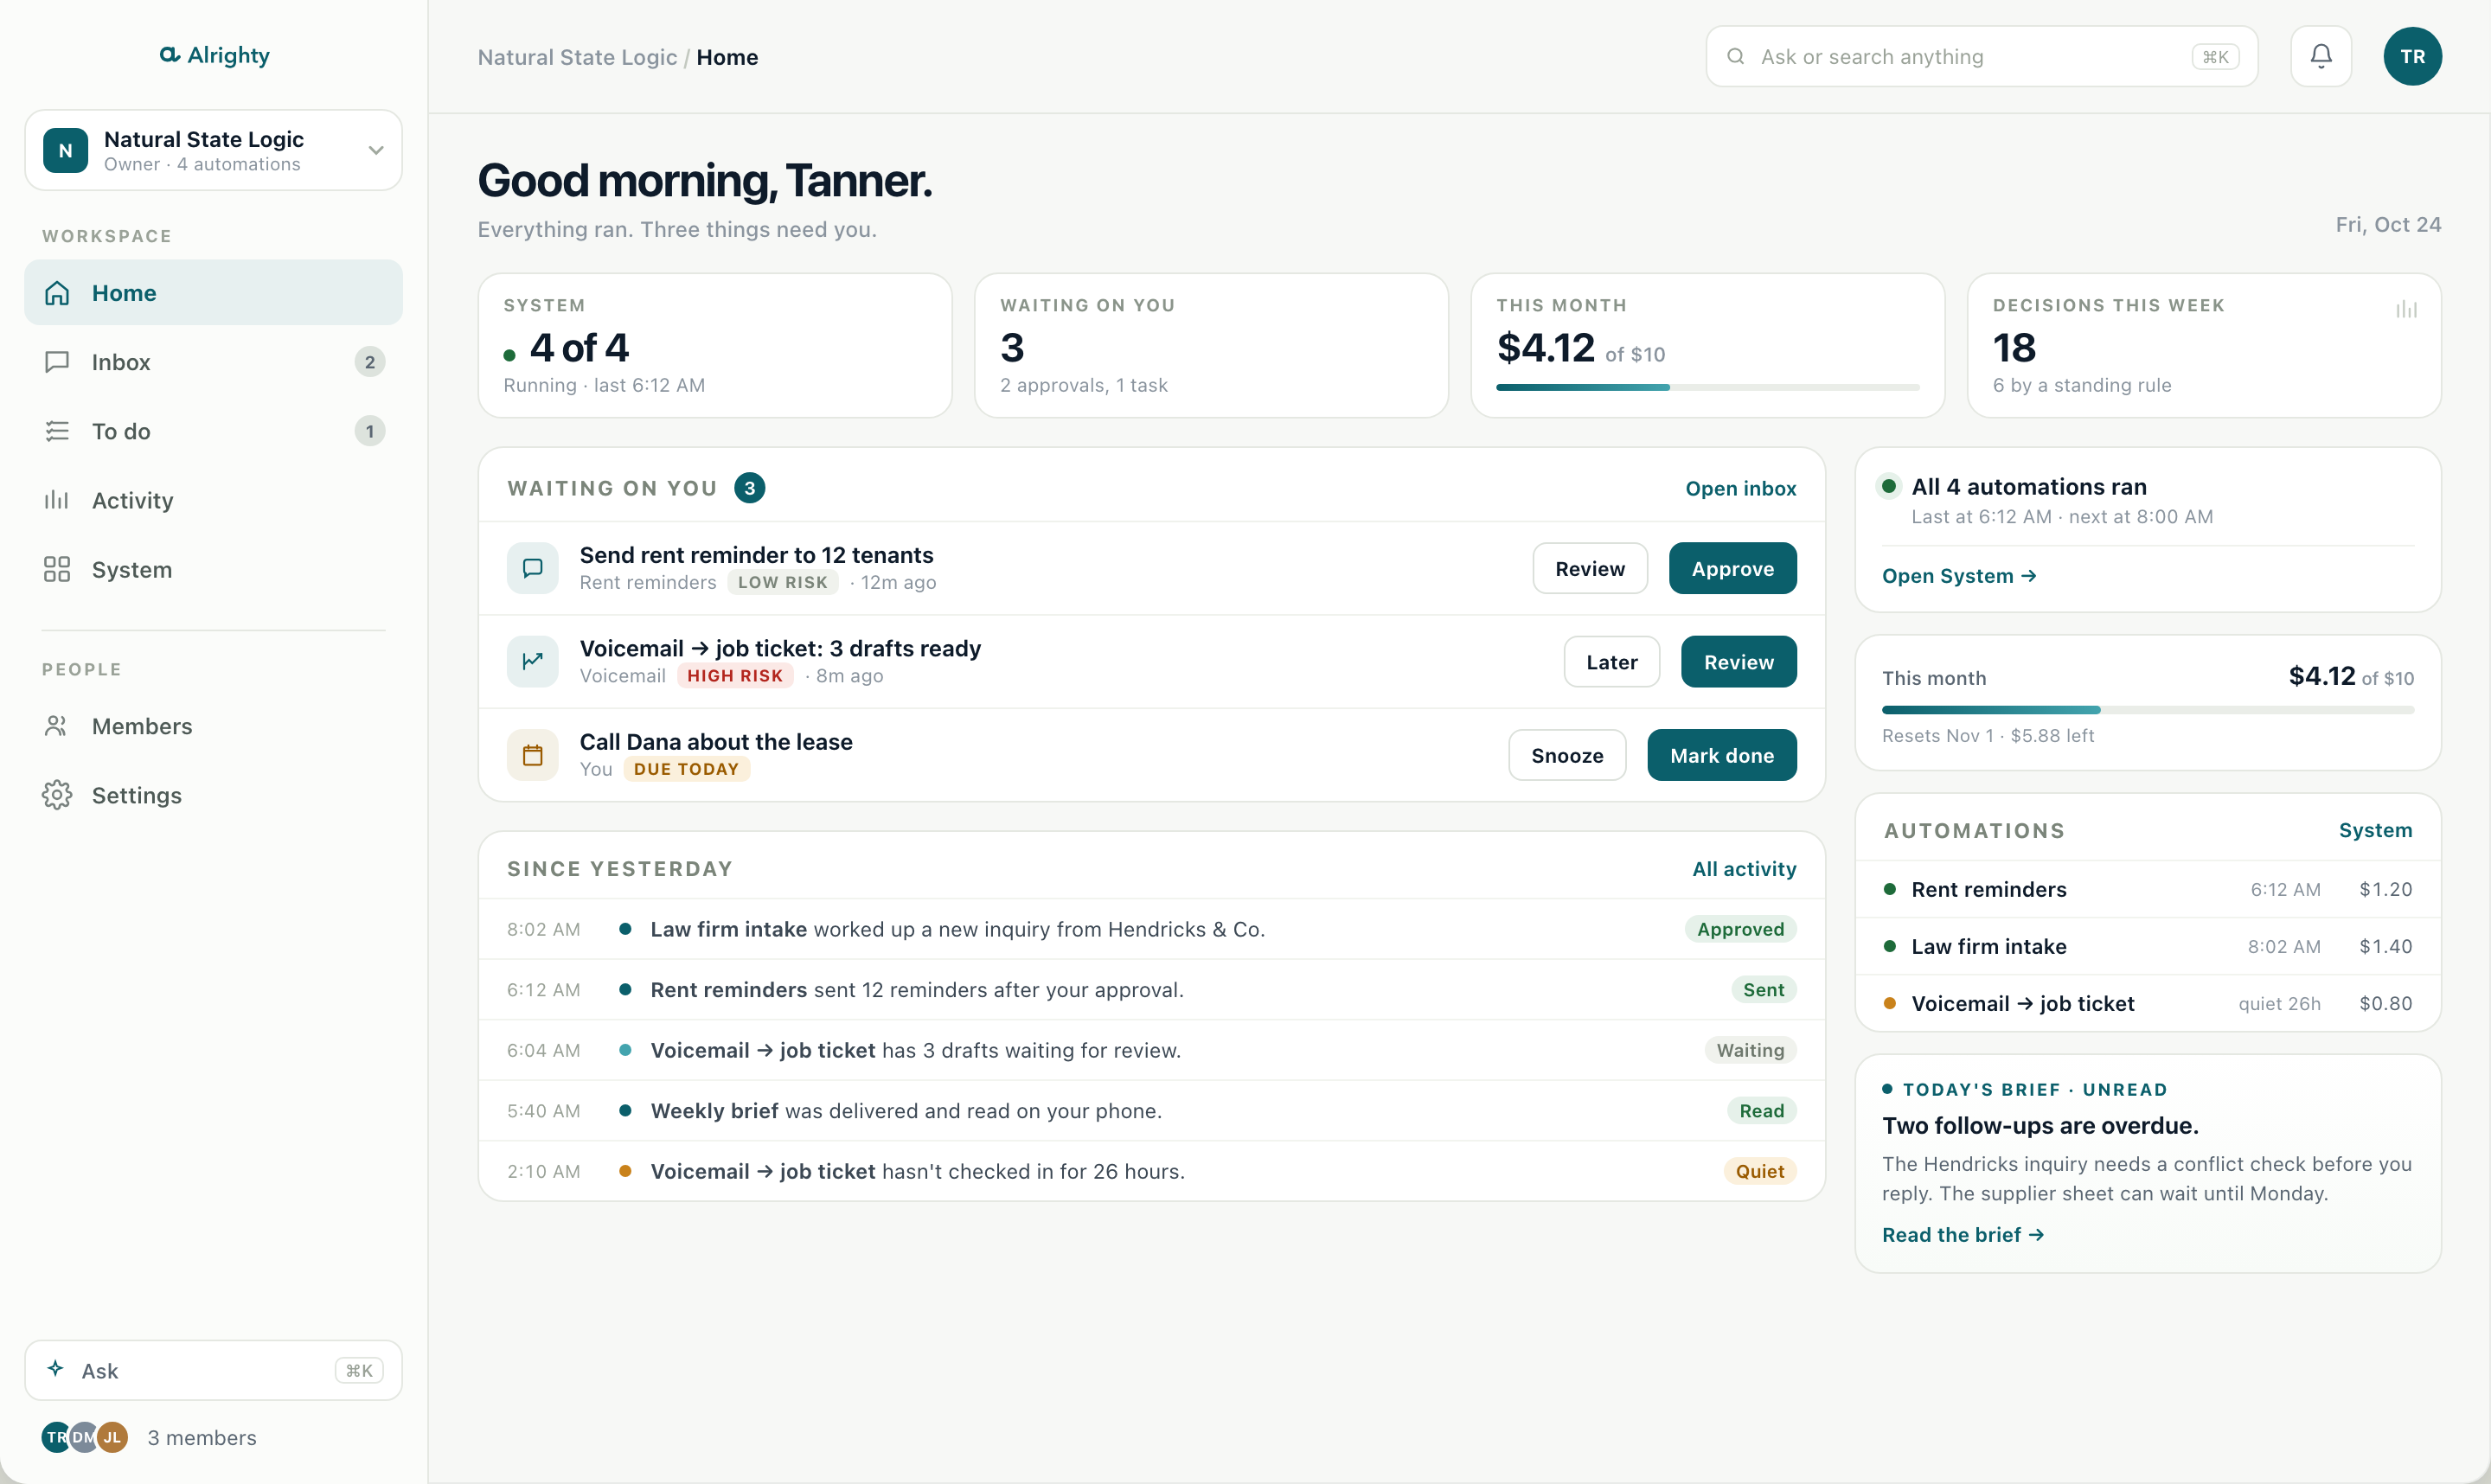
Task: Click the chart icon of voicemail drafts item
Action: pos(532,660)
